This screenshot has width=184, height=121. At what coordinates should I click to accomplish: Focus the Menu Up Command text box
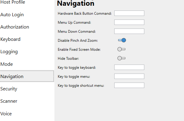tap(129, 22)
